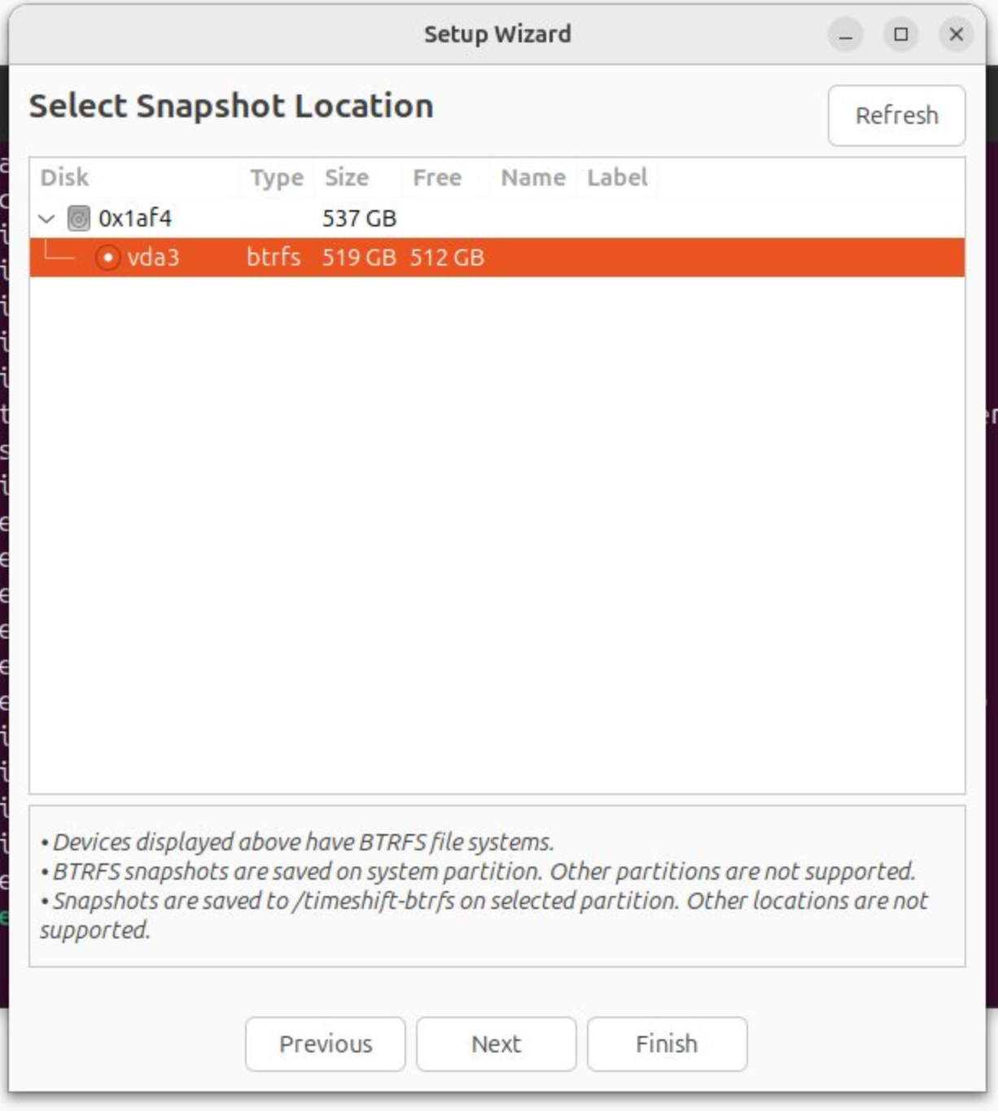Go back with the Previous button

326,1043
